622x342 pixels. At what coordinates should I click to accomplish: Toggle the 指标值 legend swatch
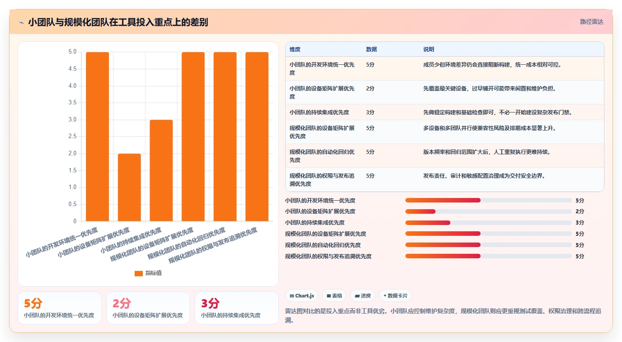pos(139,273)
